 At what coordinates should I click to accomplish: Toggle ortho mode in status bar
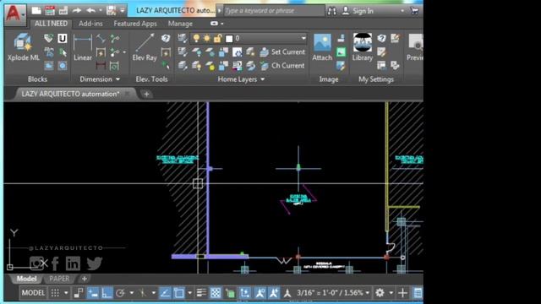(x=107, y=293)
